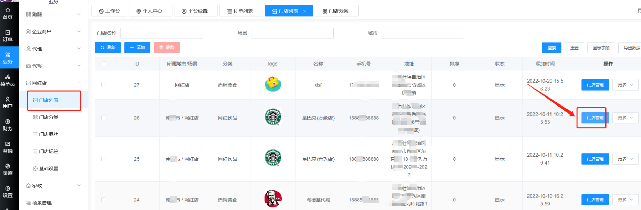The width and height of the screenshot is (641, 210).
Task: Open the 更多 dropdown for row 26
Action: click(625, 118)
